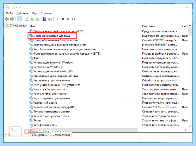Select Центр обновления Windows service
Screen dimensions: 196x146
pyautogui.click(x=52, y=36)
